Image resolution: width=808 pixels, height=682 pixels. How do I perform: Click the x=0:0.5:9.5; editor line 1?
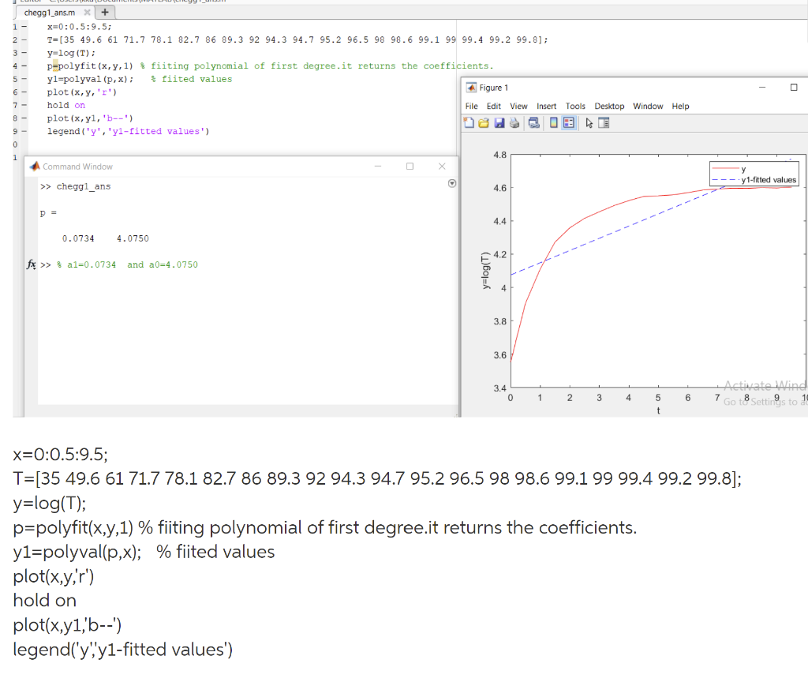tap(80, 27)
